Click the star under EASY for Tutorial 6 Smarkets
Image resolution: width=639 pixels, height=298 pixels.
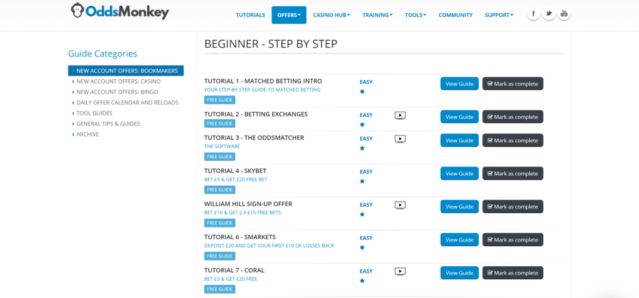362,248
